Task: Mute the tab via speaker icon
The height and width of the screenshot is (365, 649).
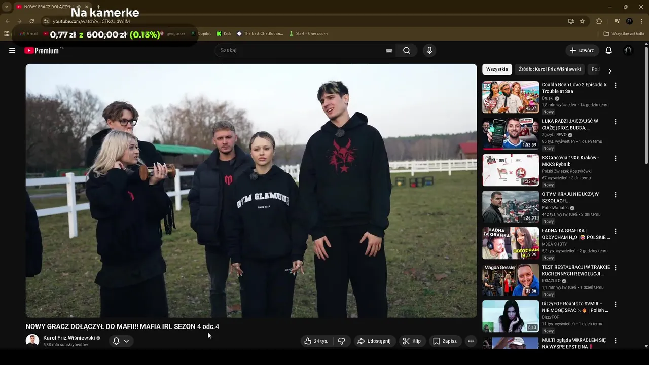Action: click(x=79, y=7)
